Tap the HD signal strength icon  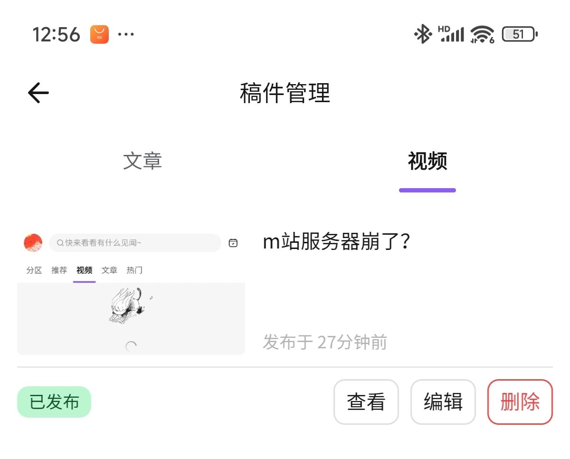pos(451,34)
